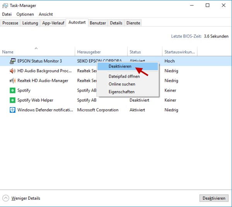Click the Spotify Web Helper icon
232x207 pixels.
click(x=13, y=100)
